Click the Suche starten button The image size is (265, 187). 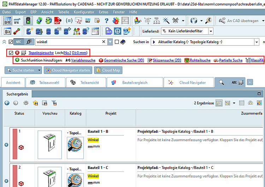click(21, 70)
